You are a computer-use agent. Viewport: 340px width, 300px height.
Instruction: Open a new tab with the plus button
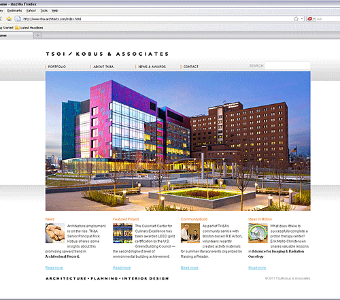(38, 35)
